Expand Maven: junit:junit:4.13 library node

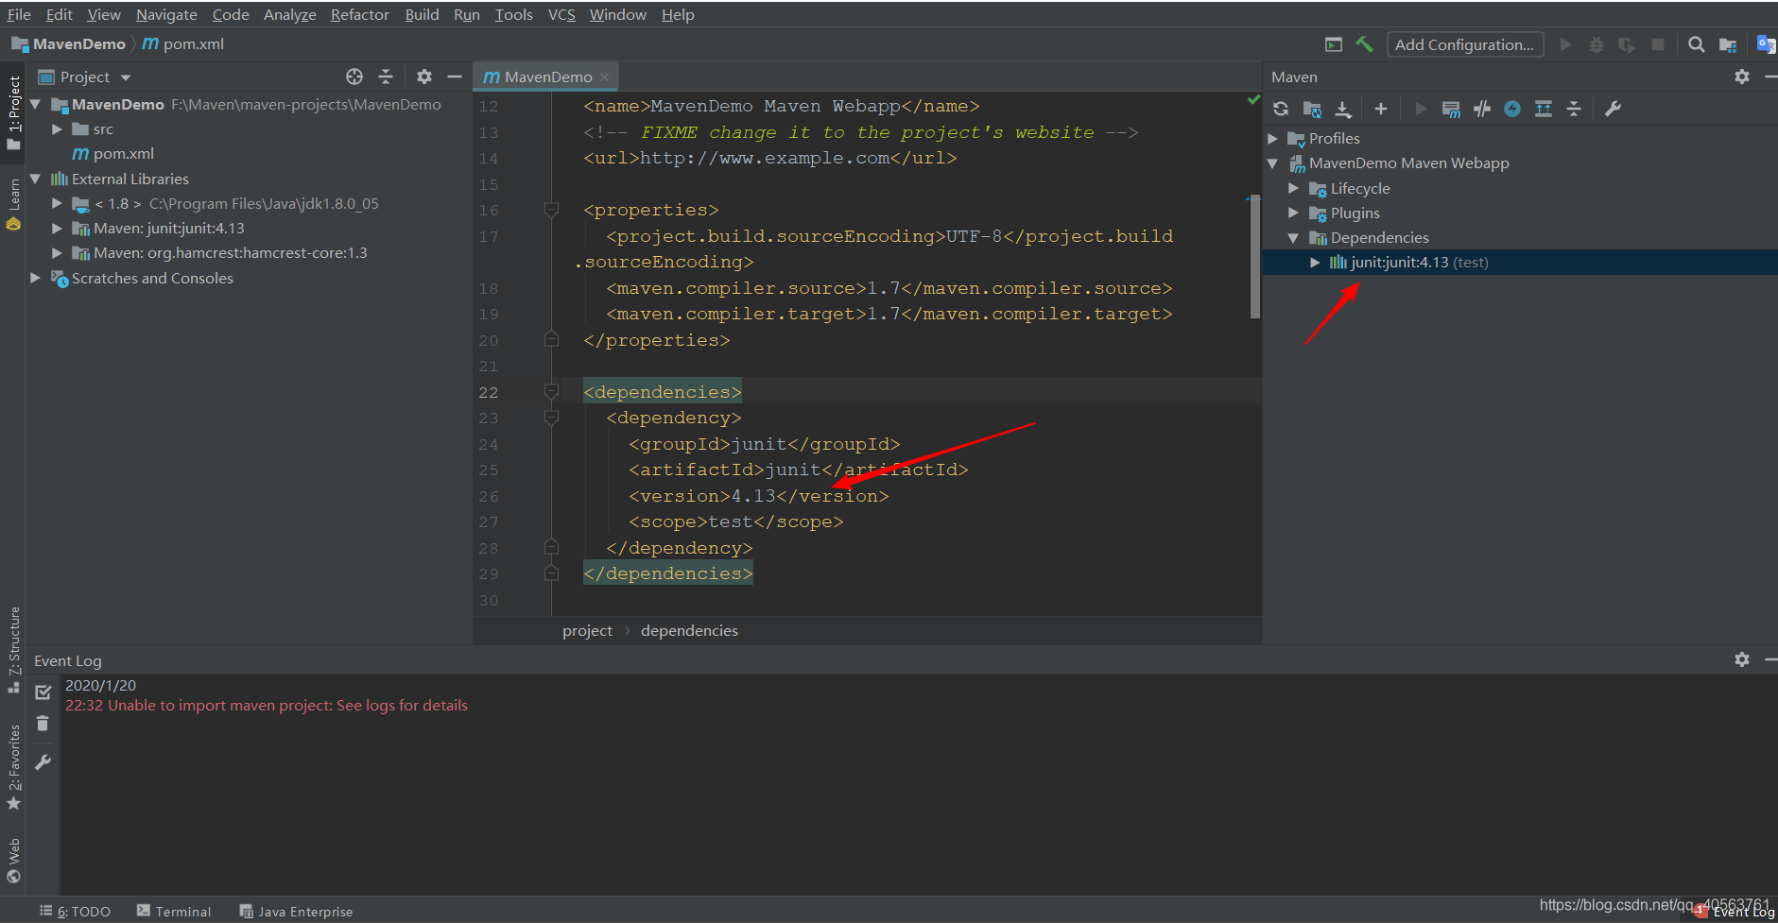tap(57, 229)
